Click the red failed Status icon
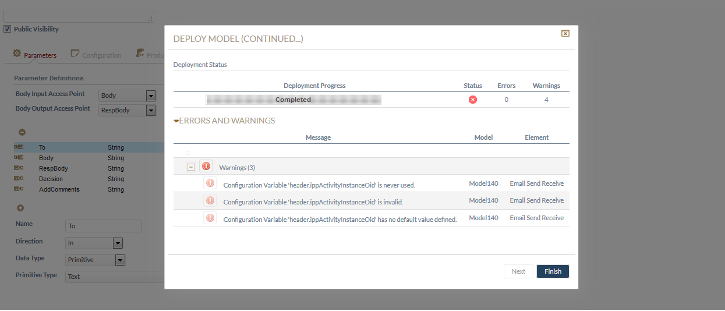This screenshot has width=725, height=311. (473, 100)
